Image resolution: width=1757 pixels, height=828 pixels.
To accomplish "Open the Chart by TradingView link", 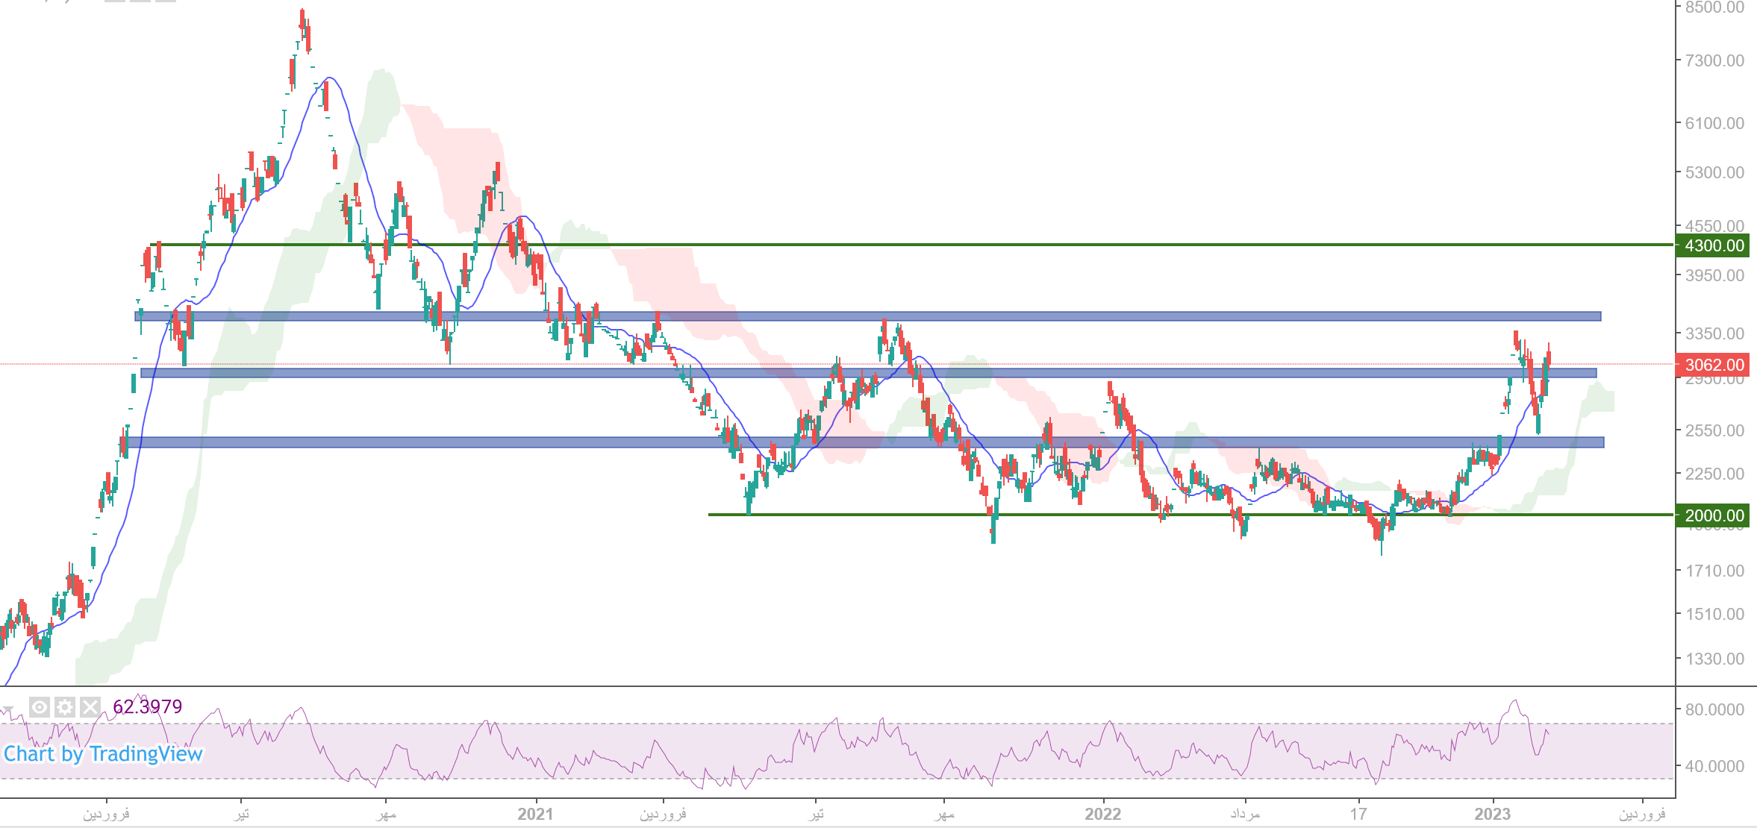I will [x=103, y=753].
